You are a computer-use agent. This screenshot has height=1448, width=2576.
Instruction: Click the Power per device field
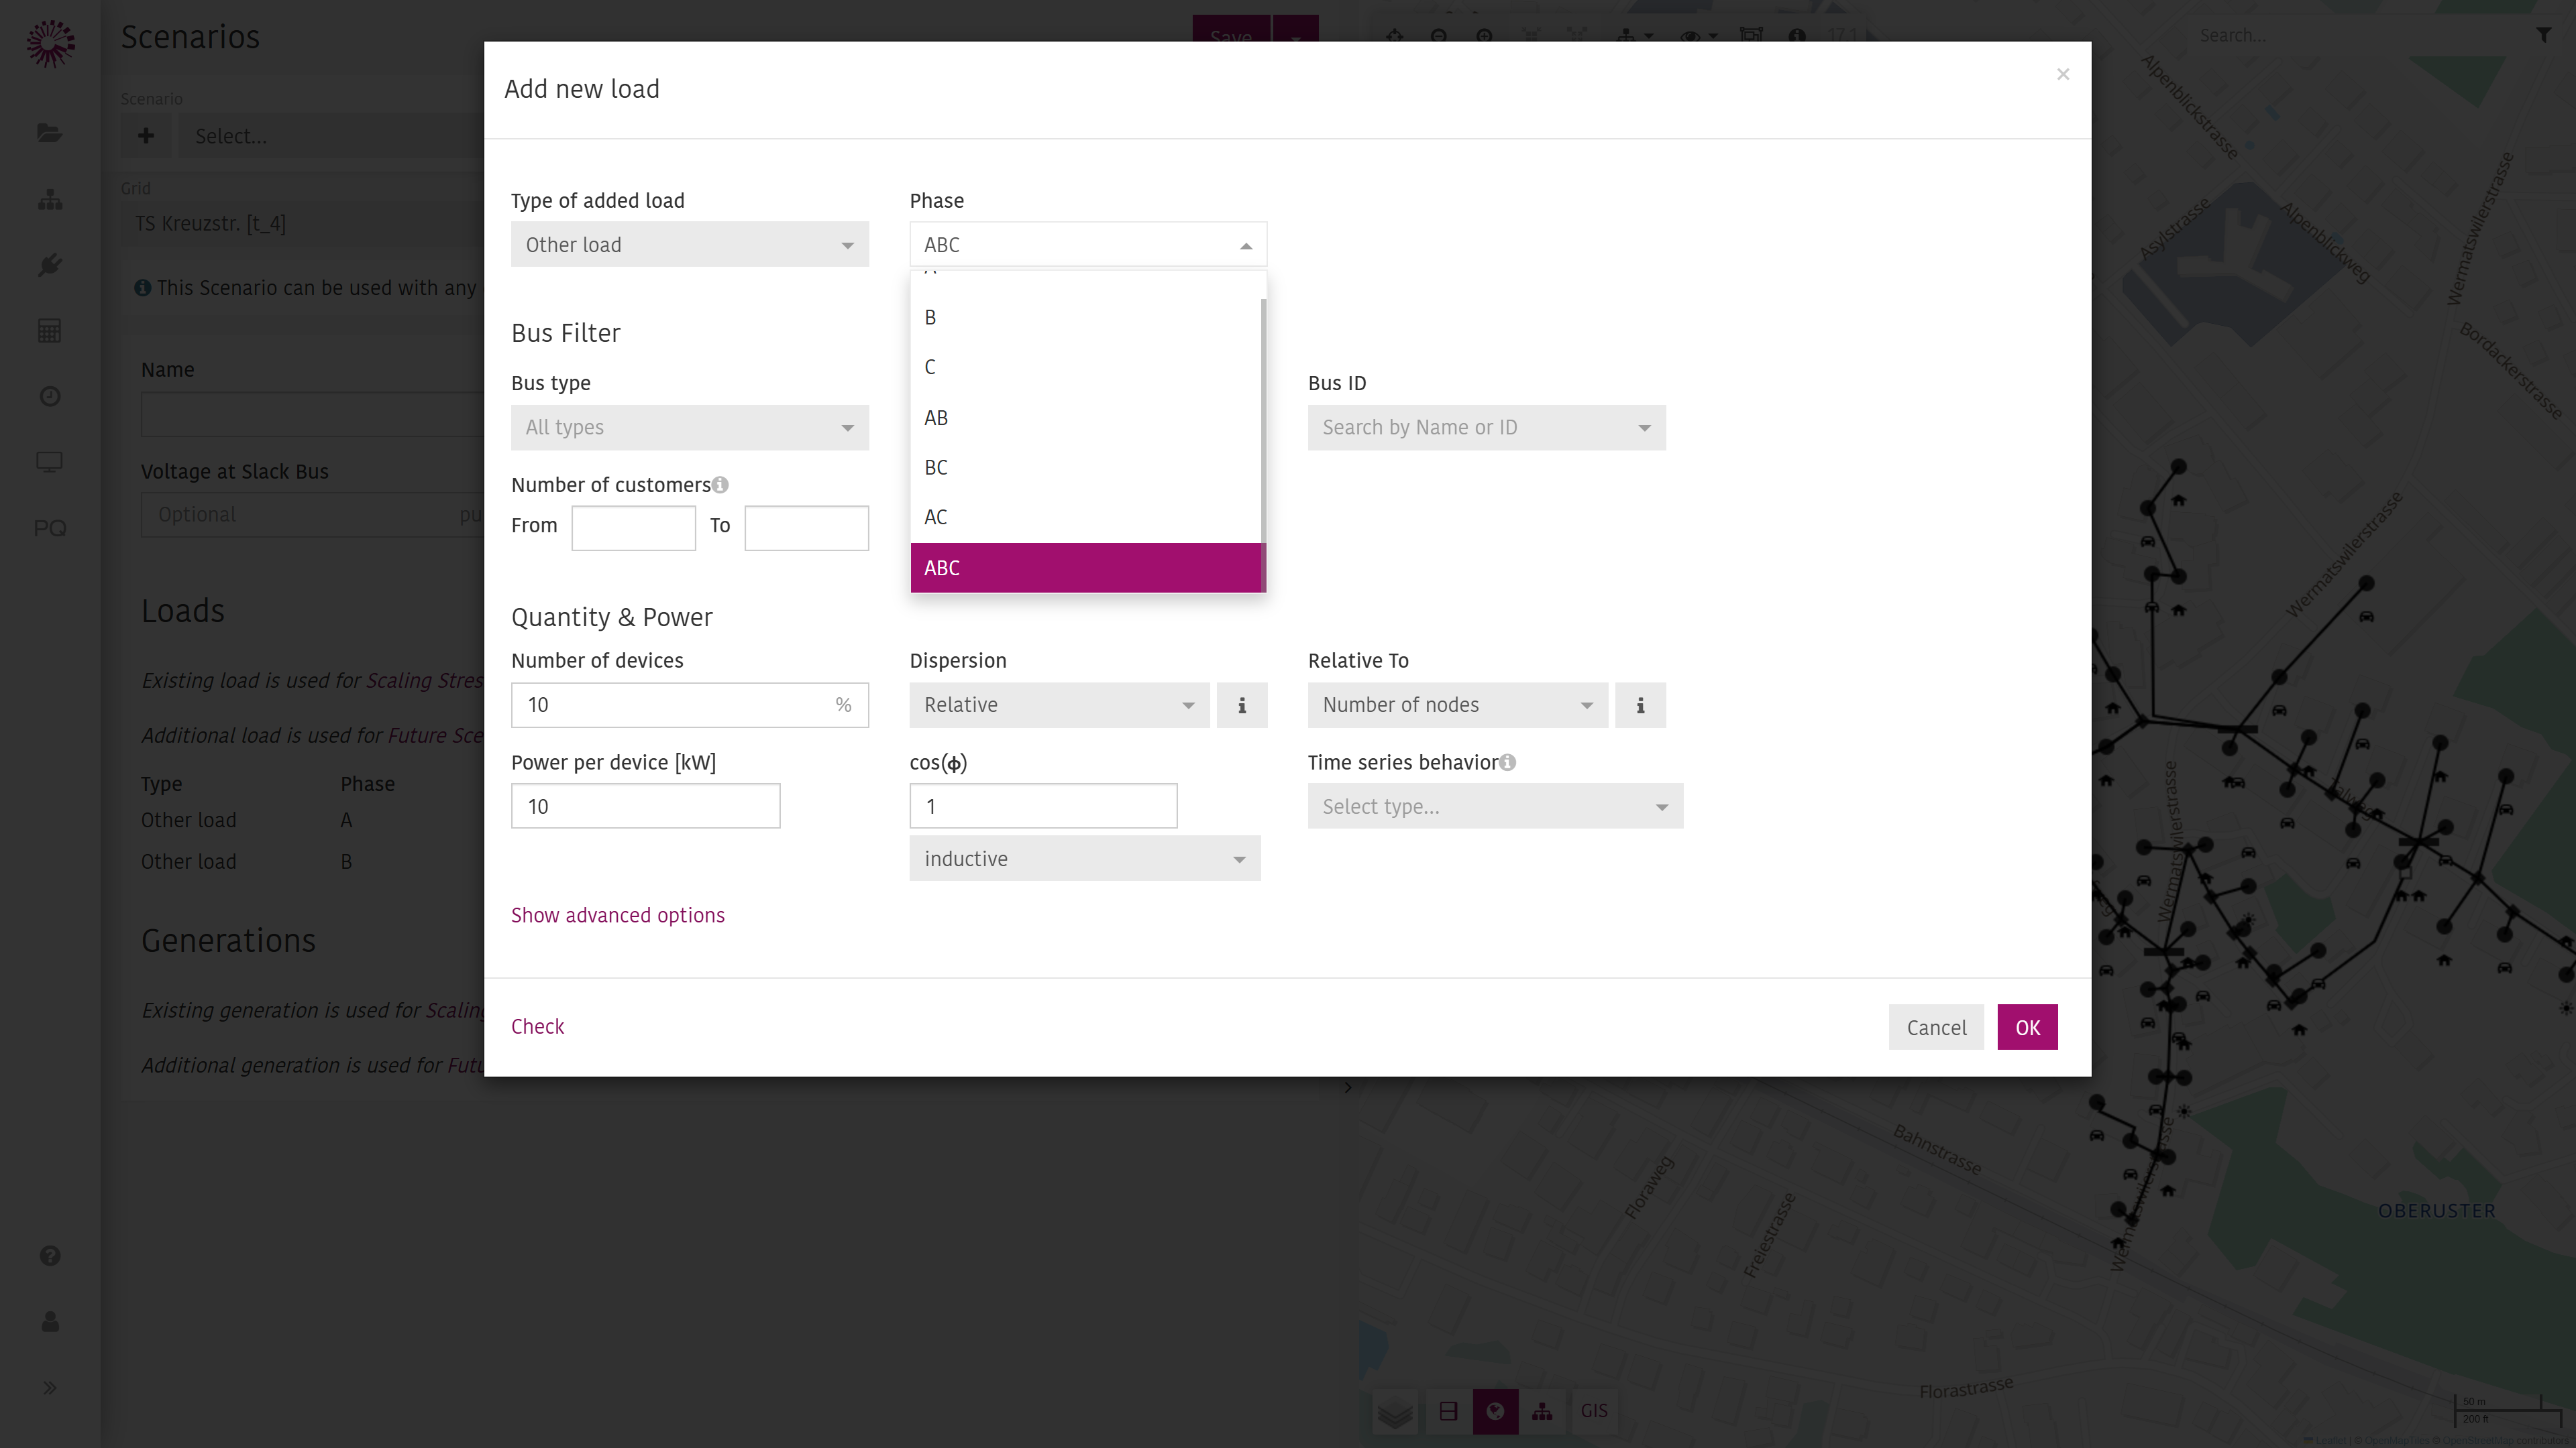click(x=645, y=806)
